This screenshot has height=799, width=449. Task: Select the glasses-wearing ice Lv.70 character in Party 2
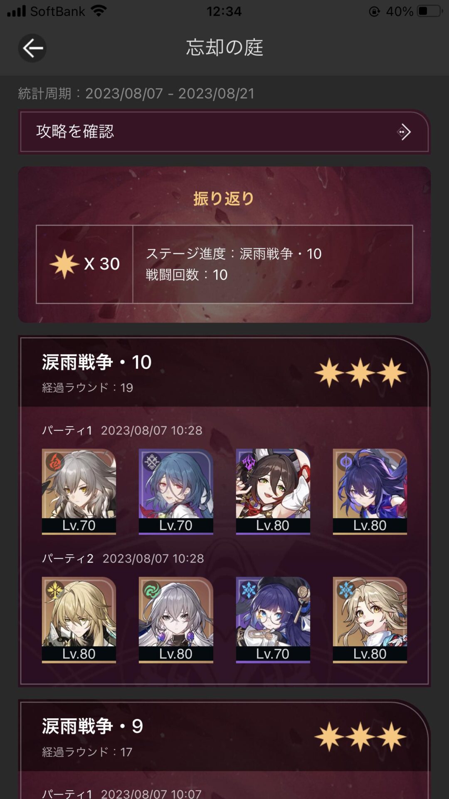pyautogui.click(x=273, y=620)
